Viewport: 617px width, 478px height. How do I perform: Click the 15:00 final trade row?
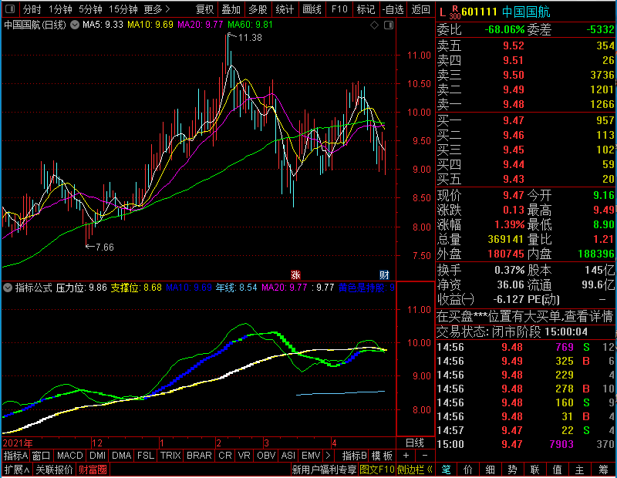[525, 444]
